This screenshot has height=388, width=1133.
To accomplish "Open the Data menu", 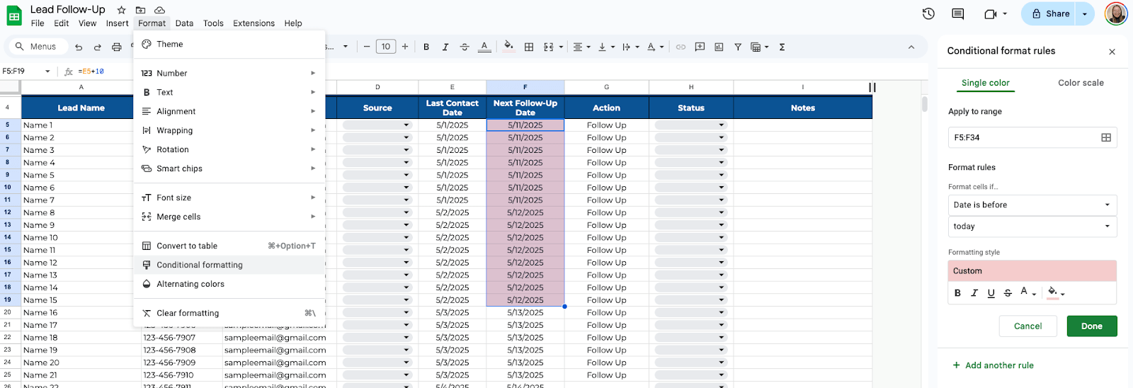I will coord(184,23).
